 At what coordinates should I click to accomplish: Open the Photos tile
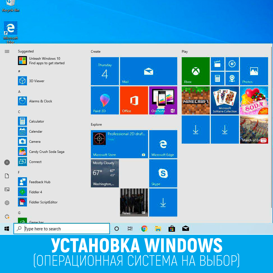[x=254, y=71]
